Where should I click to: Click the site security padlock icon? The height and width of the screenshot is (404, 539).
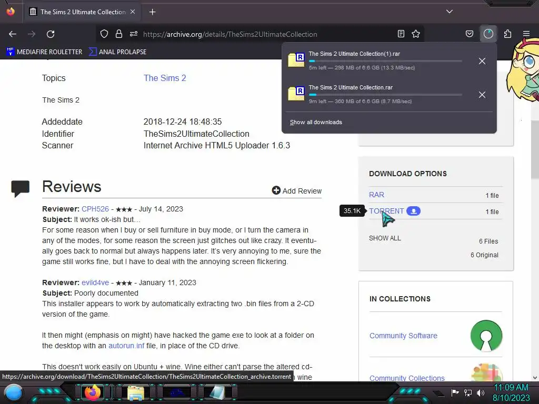pos(119,34)
